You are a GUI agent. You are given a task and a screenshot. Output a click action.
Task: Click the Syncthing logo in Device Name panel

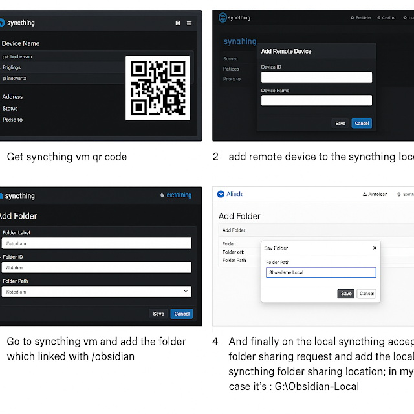[2, 23]
